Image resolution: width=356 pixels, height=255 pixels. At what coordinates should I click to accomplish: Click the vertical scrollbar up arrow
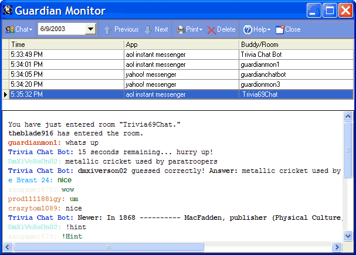tap(348, 117)
